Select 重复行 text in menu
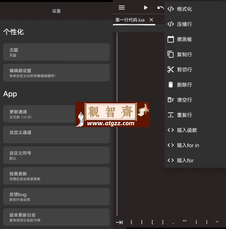This screenshot has width=226, height=229. 184,115
